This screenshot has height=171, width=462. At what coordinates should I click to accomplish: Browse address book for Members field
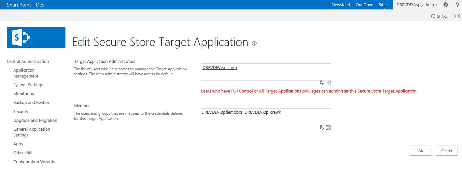click(329, 128)
